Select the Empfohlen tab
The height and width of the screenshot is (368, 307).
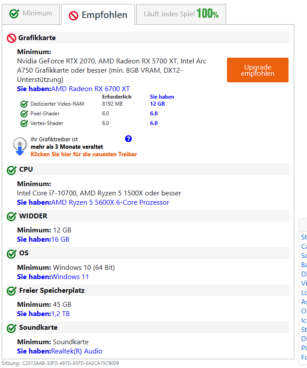coord(98,15)
